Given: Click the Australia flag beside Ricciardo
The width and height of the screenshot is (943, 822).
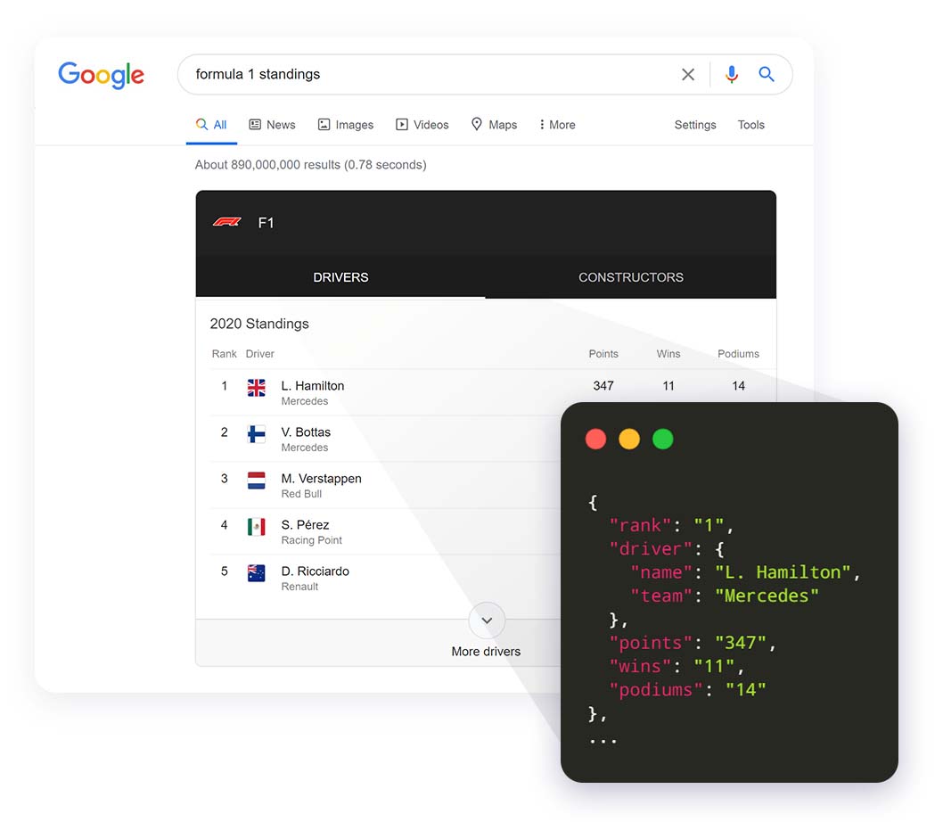Looking at the screenshot, I should tap(257, 572).
